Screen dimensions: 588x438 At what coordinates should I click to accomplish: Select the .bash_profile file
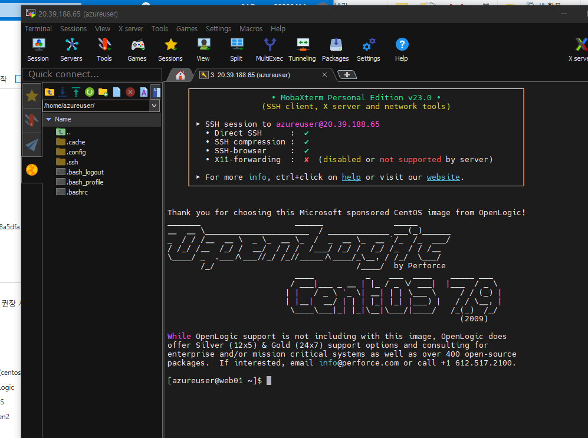tap(80, 182)
